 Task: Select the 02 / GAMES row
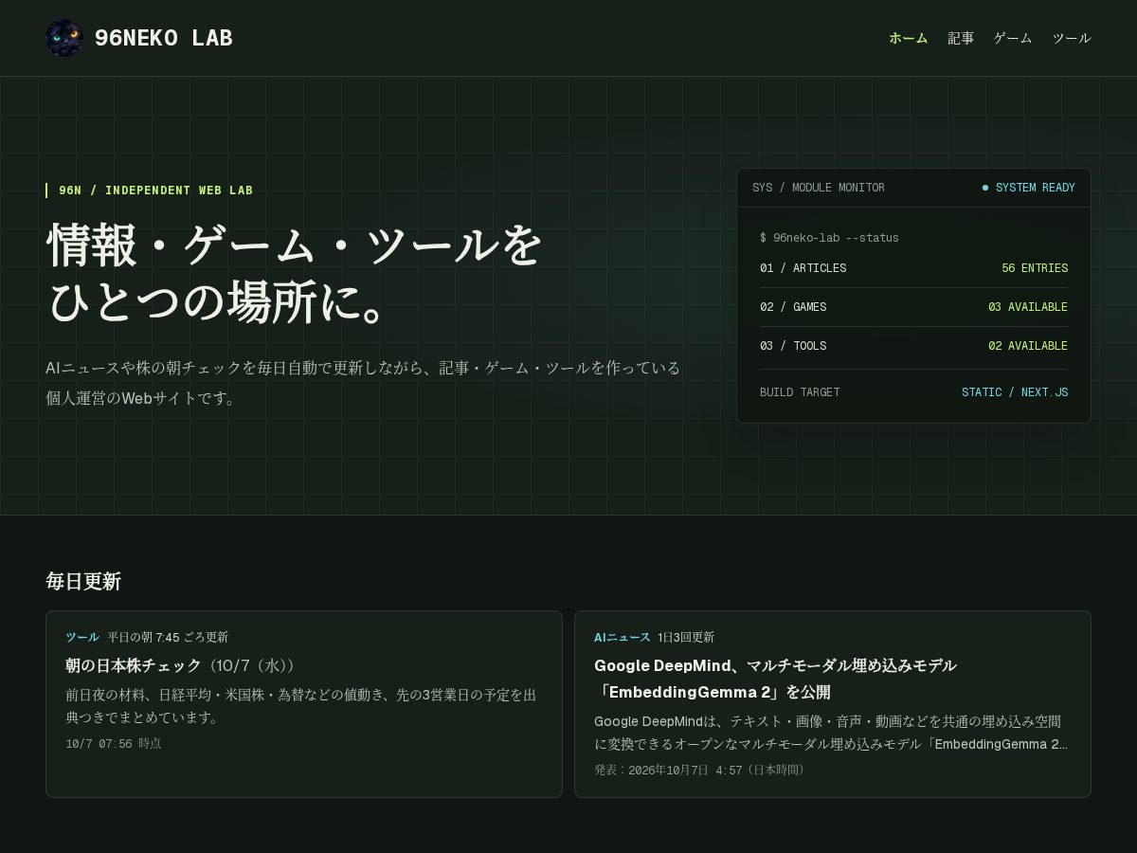click(x=913, y=307)
